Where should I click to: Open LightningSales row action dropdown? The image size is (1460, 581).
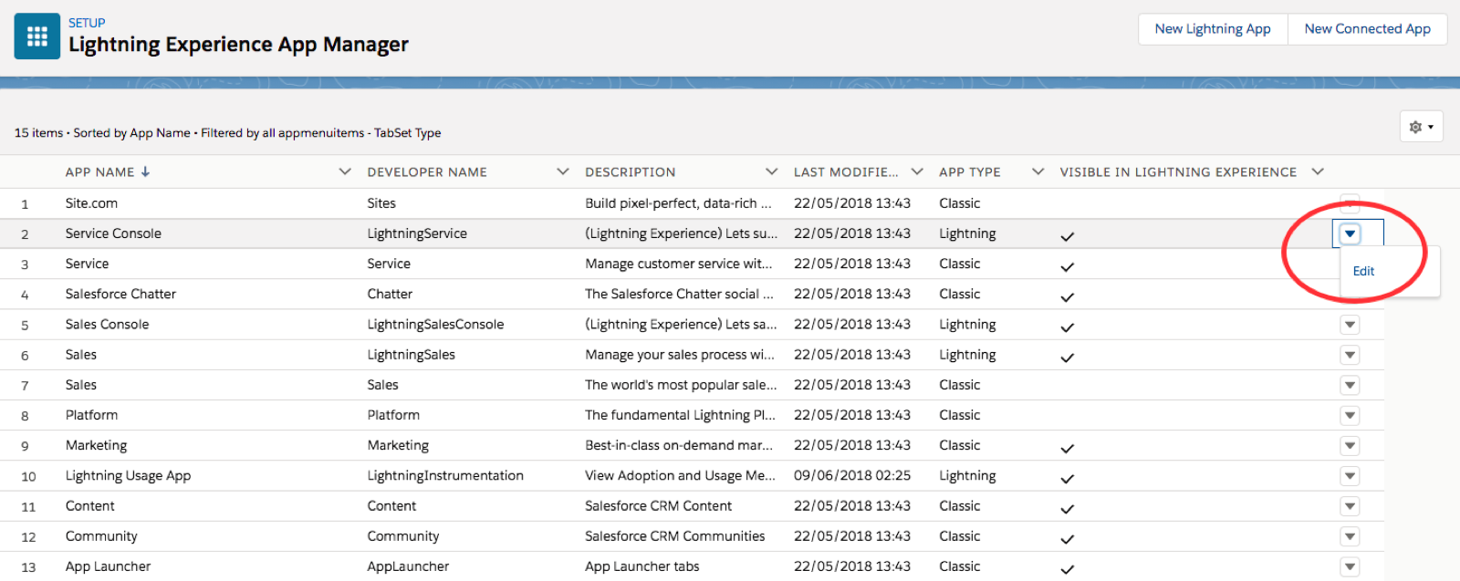(x=1350, y=355)
